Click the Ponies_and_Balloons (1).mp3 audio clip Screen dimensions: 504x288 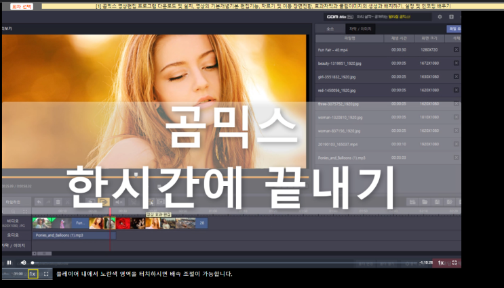74,235
